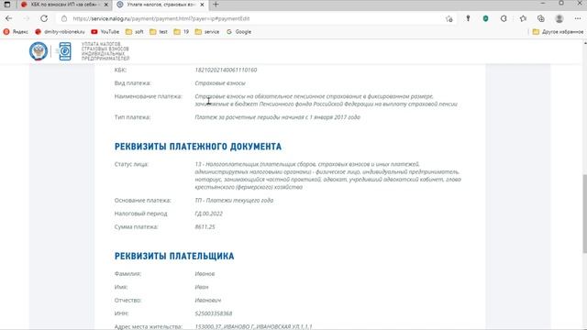This screenshot has height=330, width=587.
Task: Click Статус лица label
Action: (x=131, y=164)
